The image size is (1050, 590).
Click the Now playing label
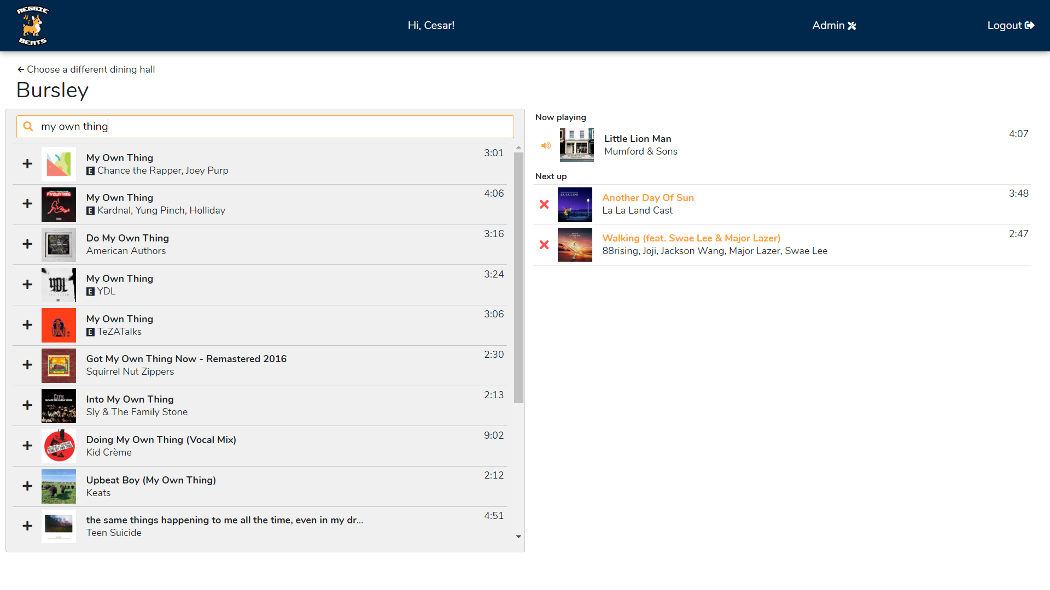(561, 117)
